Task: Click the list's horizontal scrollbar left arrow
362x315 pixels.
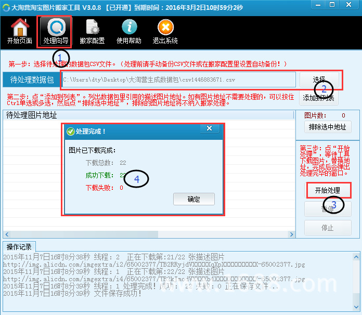Action: click(x=7, y=234)
